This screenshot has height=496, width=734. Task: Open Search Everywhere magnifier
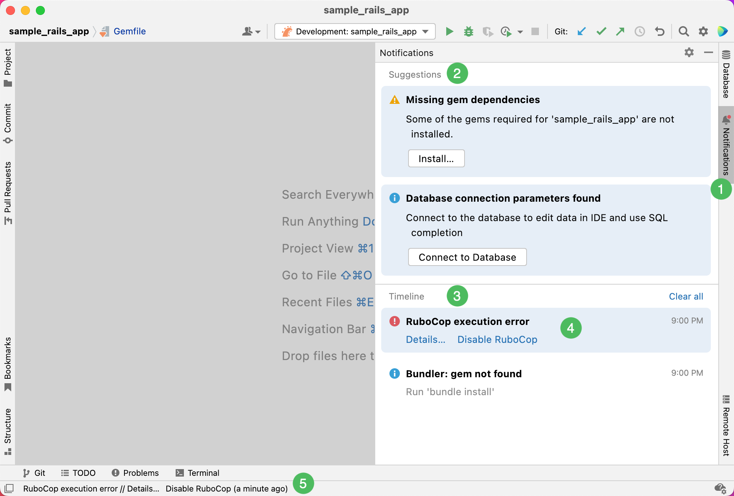(x=684, y=31)
